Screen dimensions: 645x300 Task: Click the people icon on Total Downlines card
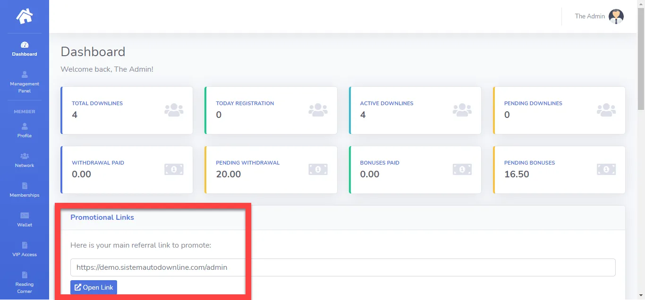click(174, 109)
